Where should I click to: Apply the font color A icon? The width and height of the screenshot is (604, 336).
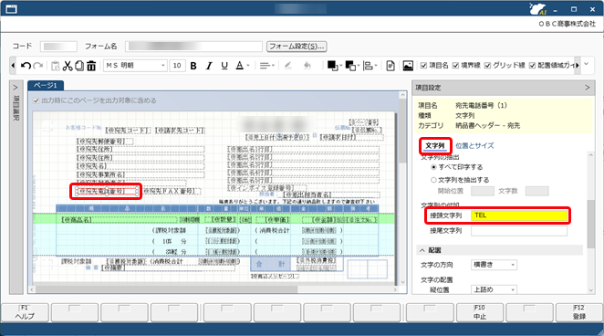pyautogui.click(x=240, y=66)
